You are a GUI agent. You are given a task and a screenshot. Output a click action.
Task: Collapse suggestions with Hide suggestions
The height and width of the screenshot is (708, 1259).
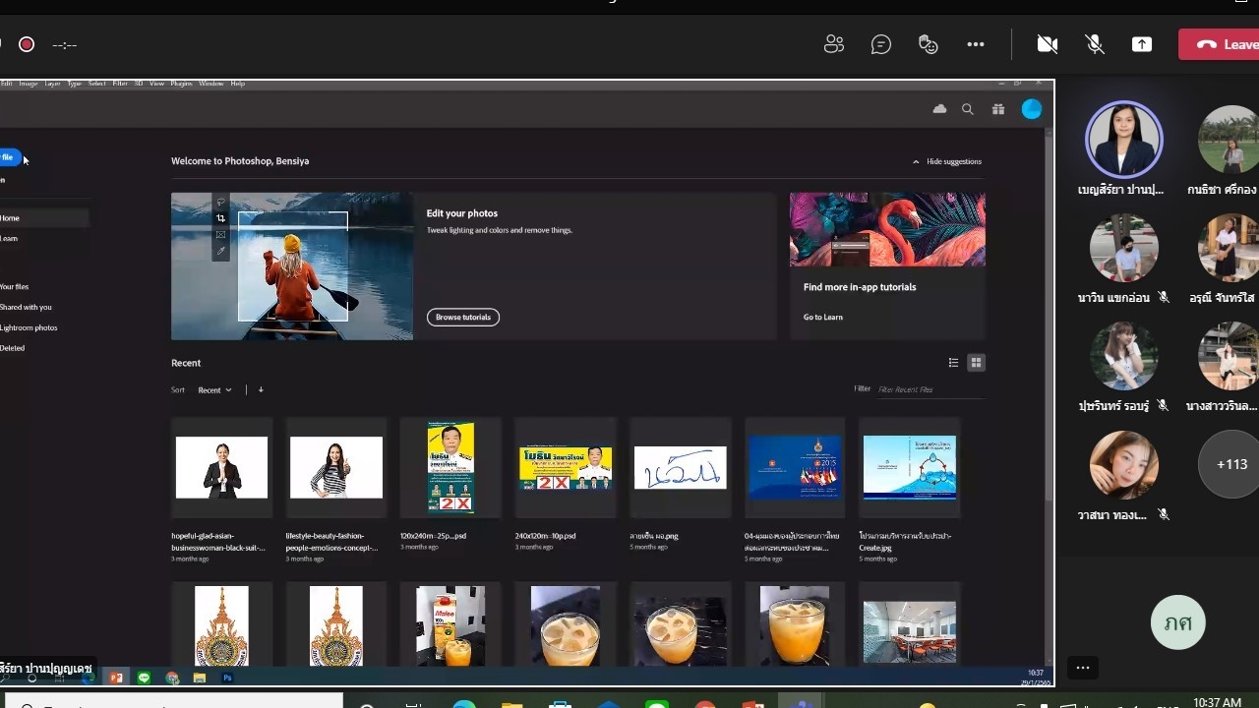pos(947,161)
